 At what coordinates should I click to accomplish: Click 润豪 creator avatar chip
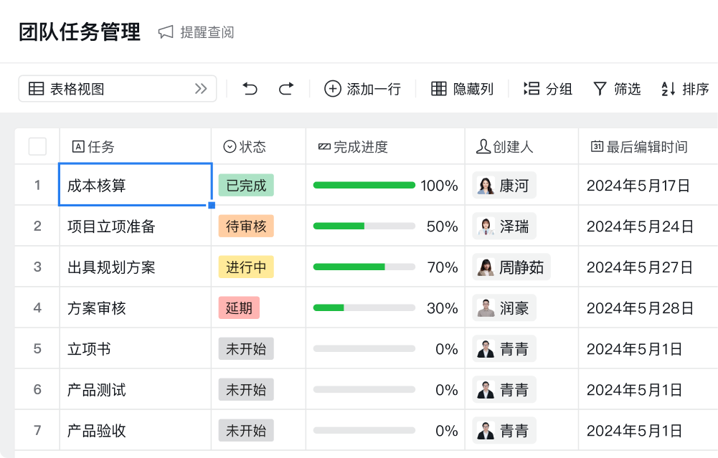point(504,307)
